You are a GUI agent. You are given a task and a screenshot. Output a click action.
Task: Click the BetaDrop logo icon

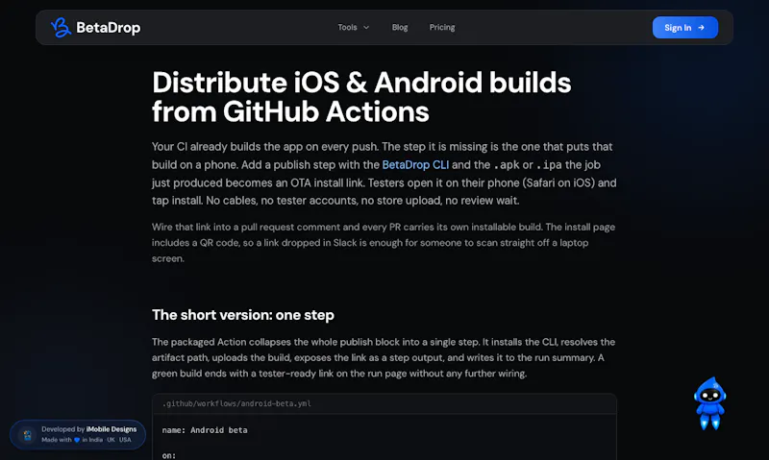[x=61, y=28]
